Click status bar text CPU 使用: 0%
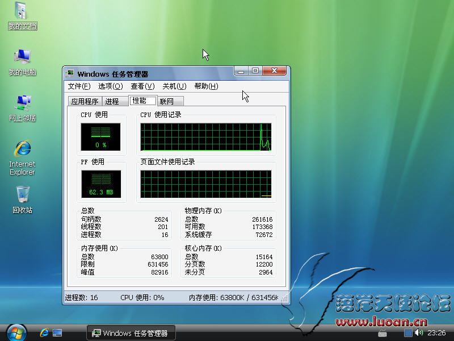The image size is (454, 341). click(142, 297)
